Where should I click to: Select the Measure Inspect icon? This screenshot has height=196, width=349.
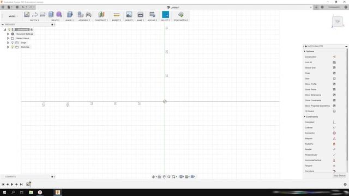116,15
